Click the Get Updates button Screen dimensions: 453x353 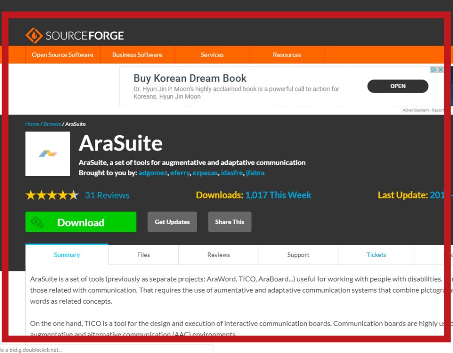coord(172,222)
